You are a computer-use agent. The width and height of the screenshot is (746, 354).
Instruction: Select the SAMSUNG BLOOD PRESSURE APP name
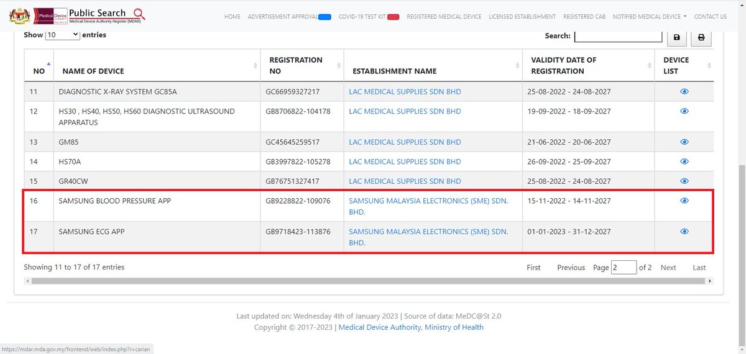point(114,201)
